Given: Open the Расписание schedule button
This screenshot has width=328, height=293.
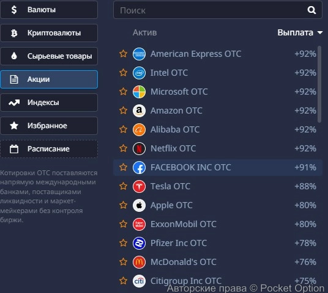Looking at the screenshot, I should tap(49, 149).
